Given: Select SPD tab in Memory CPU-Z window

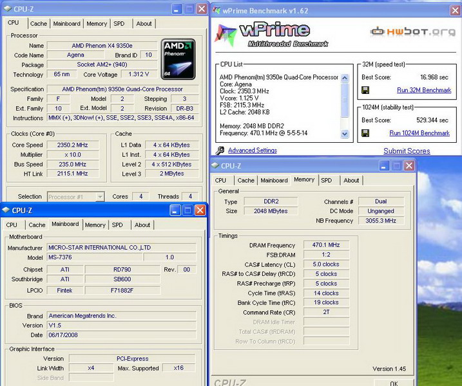Looking at the screenshot, I should pyautogui.click(x=326, y=180).
